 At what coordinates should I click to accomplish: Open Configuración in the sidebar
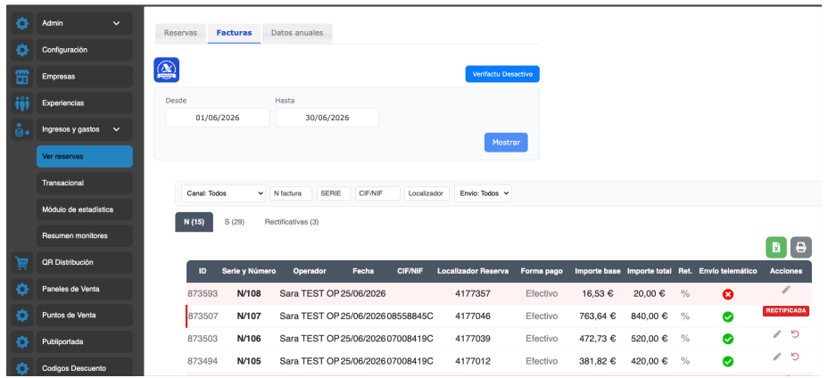[85, 50]
